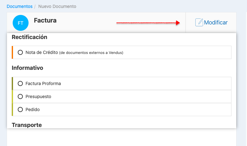
Task: Select the Factura Proforma radio button
Action: tap(20, 83)
